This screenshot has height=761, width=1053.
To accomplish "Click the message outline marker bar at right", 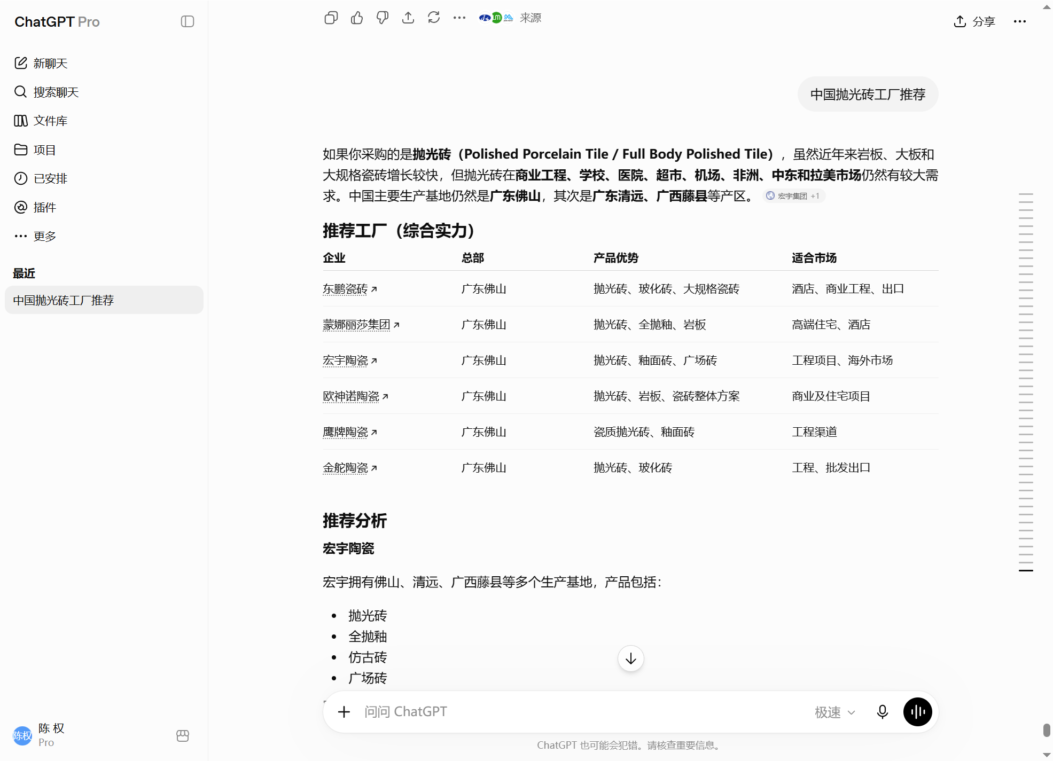I will [1026, 382].
